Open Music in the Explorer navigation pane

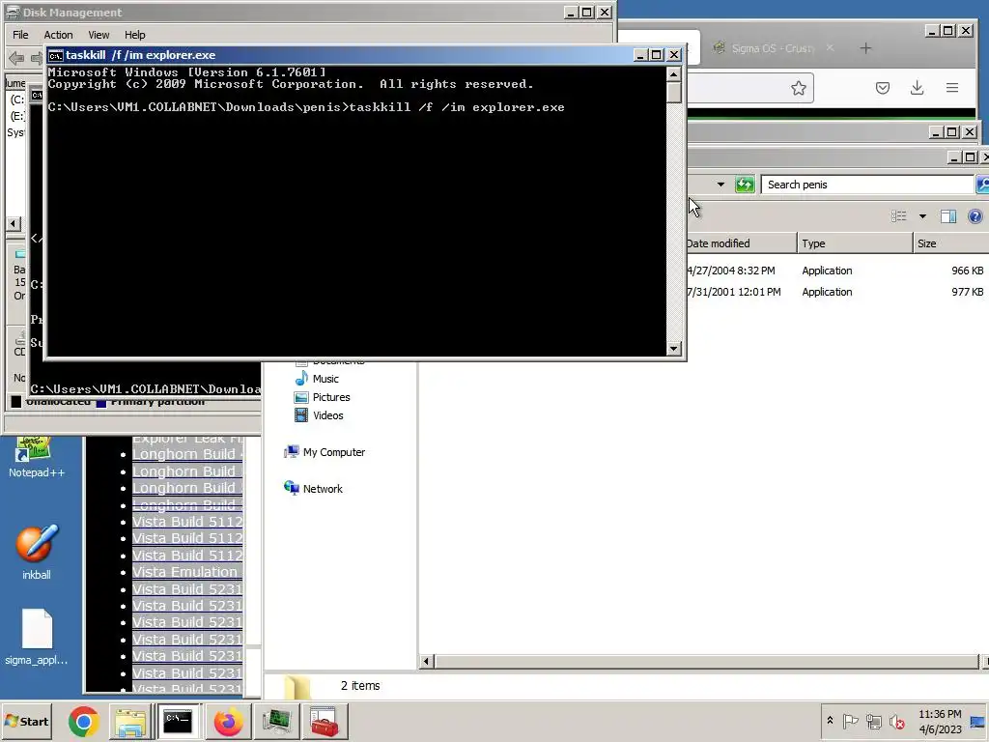(x=317, y=379)
